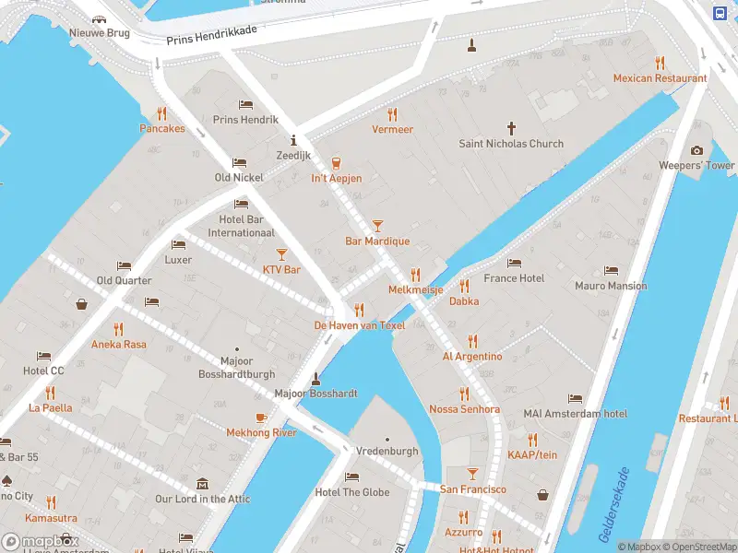Image resolution: width=738 pixels, height=553 pixels.
Task: Click the Mexican Restaurant label
Action: pos(660,78)
